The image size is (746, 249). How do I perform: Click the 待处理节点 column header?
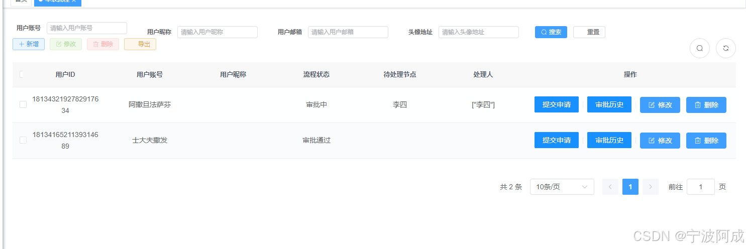400,74
